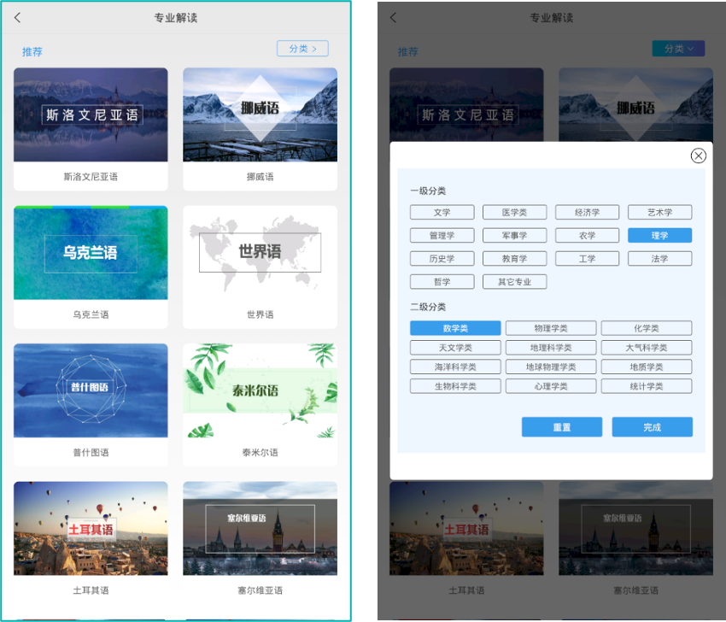Select 农学 first-level category
The image size is (726, 622).
587,235
